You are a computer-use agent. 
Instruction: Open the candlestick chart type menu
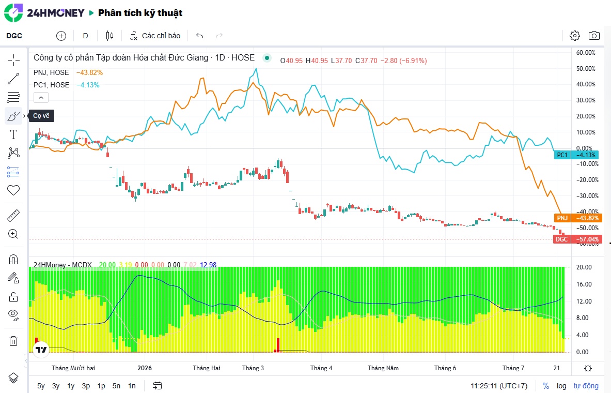pyautogui.click(x=110, y=36)
